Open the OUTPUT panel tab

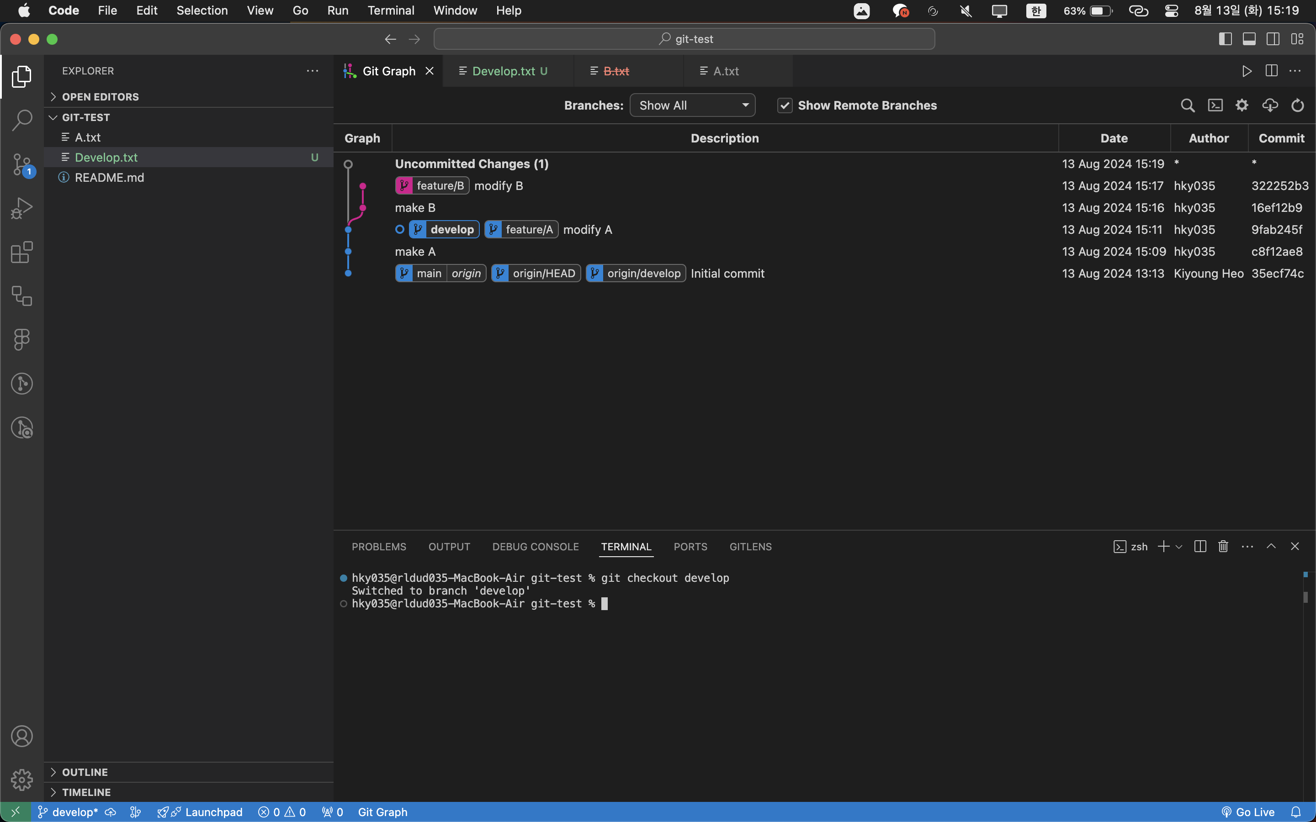(x=449, y=547)
